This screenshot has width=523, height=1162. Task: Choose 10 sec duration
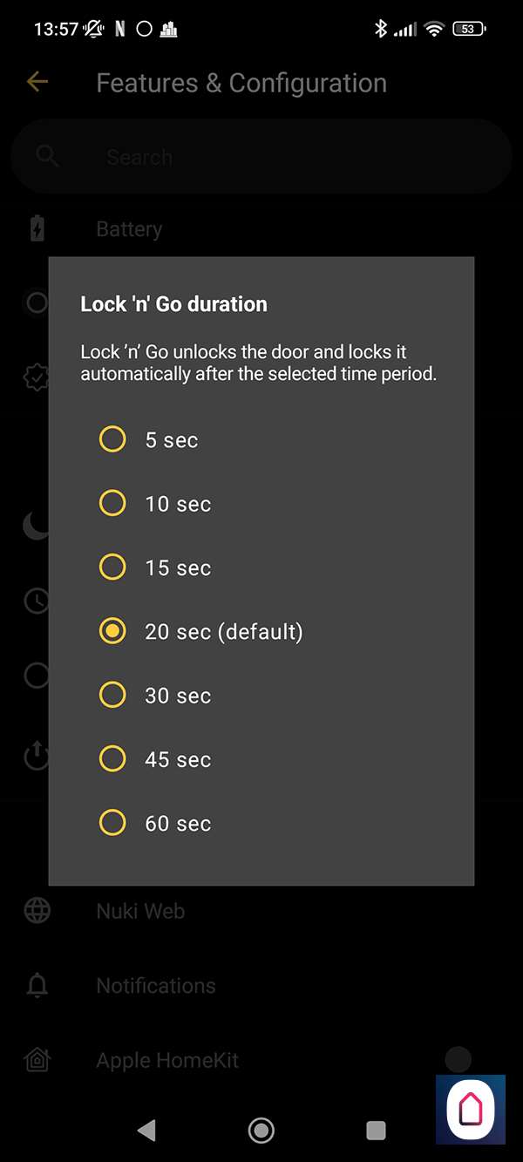[112, 503]
